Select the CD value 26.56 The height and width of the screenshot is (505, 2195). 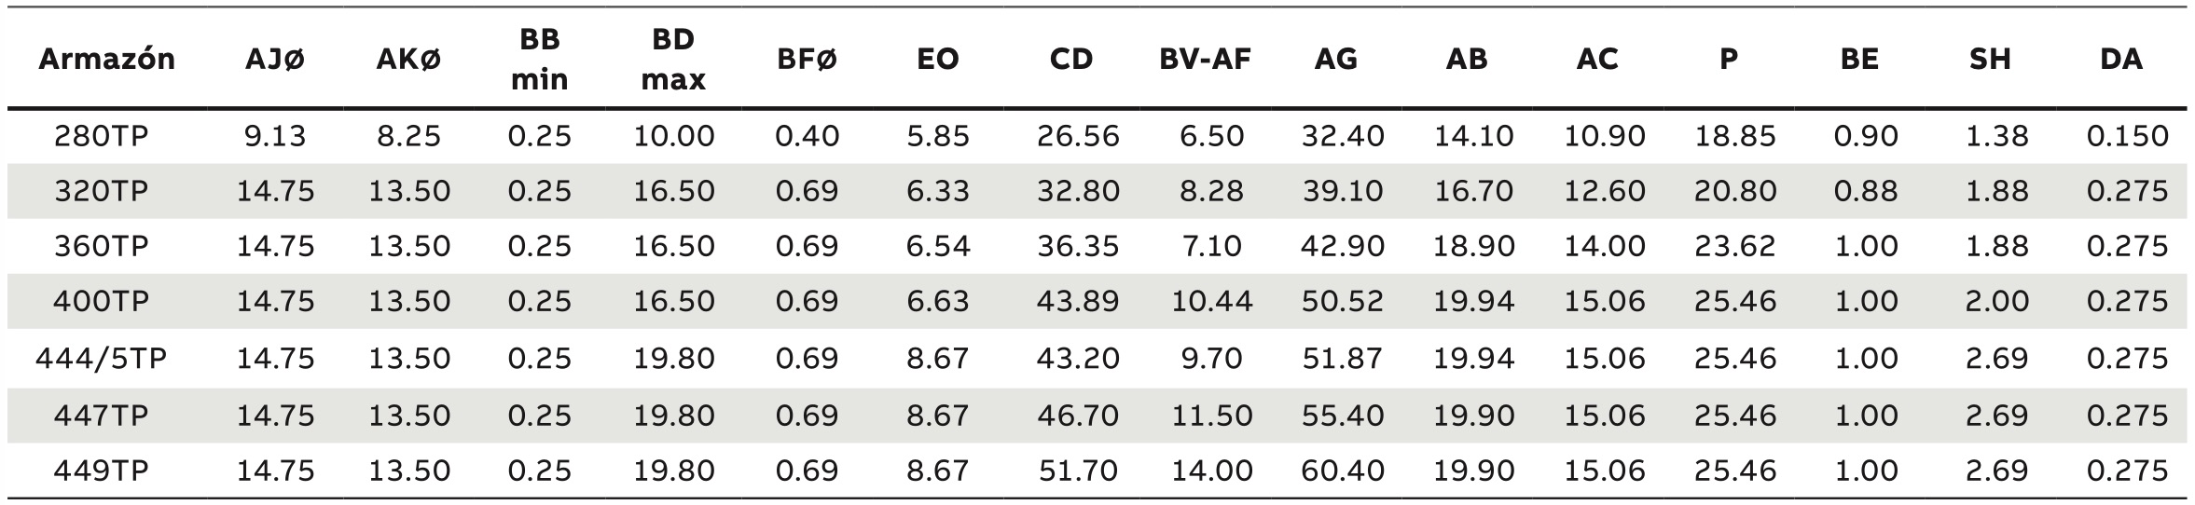1078,137
